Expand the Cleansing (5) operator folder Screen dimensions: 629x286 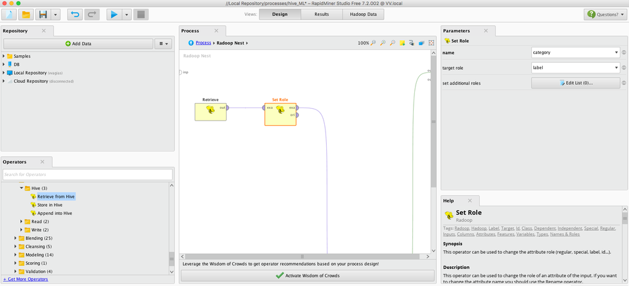pyautogui.click(x=16, y=246)
